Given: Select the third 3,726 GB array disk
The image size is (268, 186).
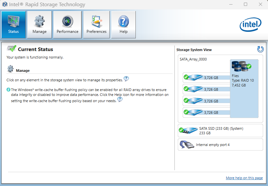Looking at the screenshot, I should 195,101.
